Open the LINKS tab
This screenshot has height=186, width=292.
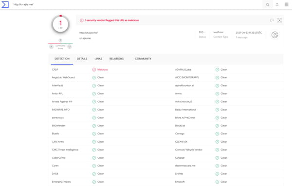(98, 59)
